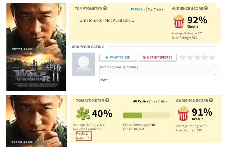Click the lower popcorn bucket icon
Image resolution: width=225 pixels, height=147 pixels.
click(183, 113)
